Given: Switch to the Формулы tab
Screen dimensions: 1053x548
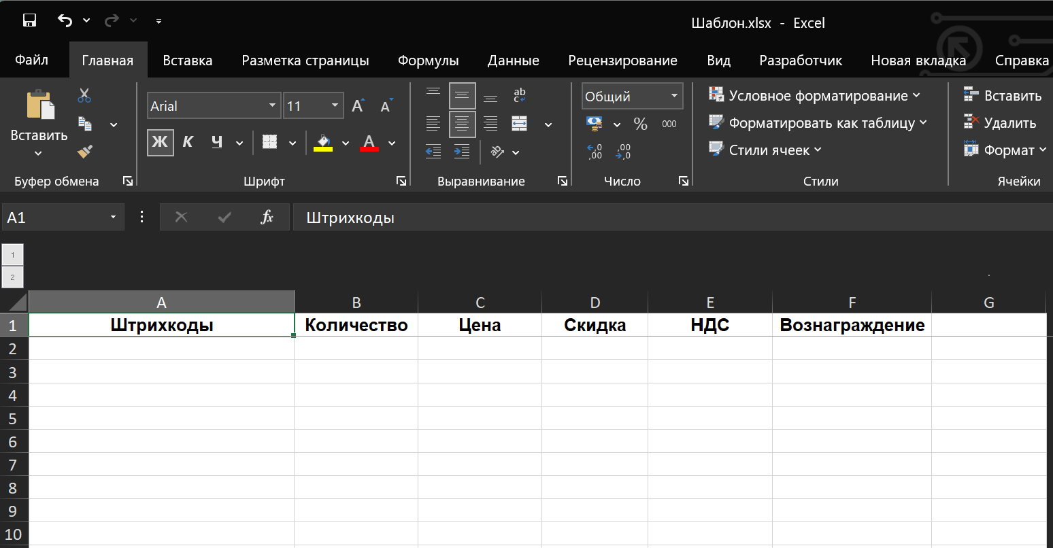Looking at the screenshot, I should (429, 61).
